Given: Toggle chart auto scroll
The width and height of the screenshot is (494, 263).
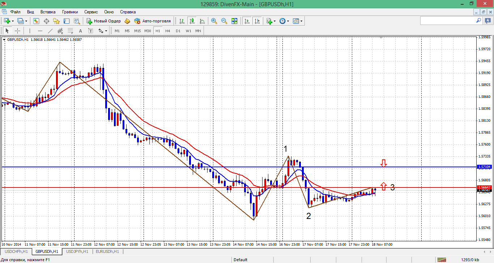Looking at the screenshot, I should coord(247,21).
